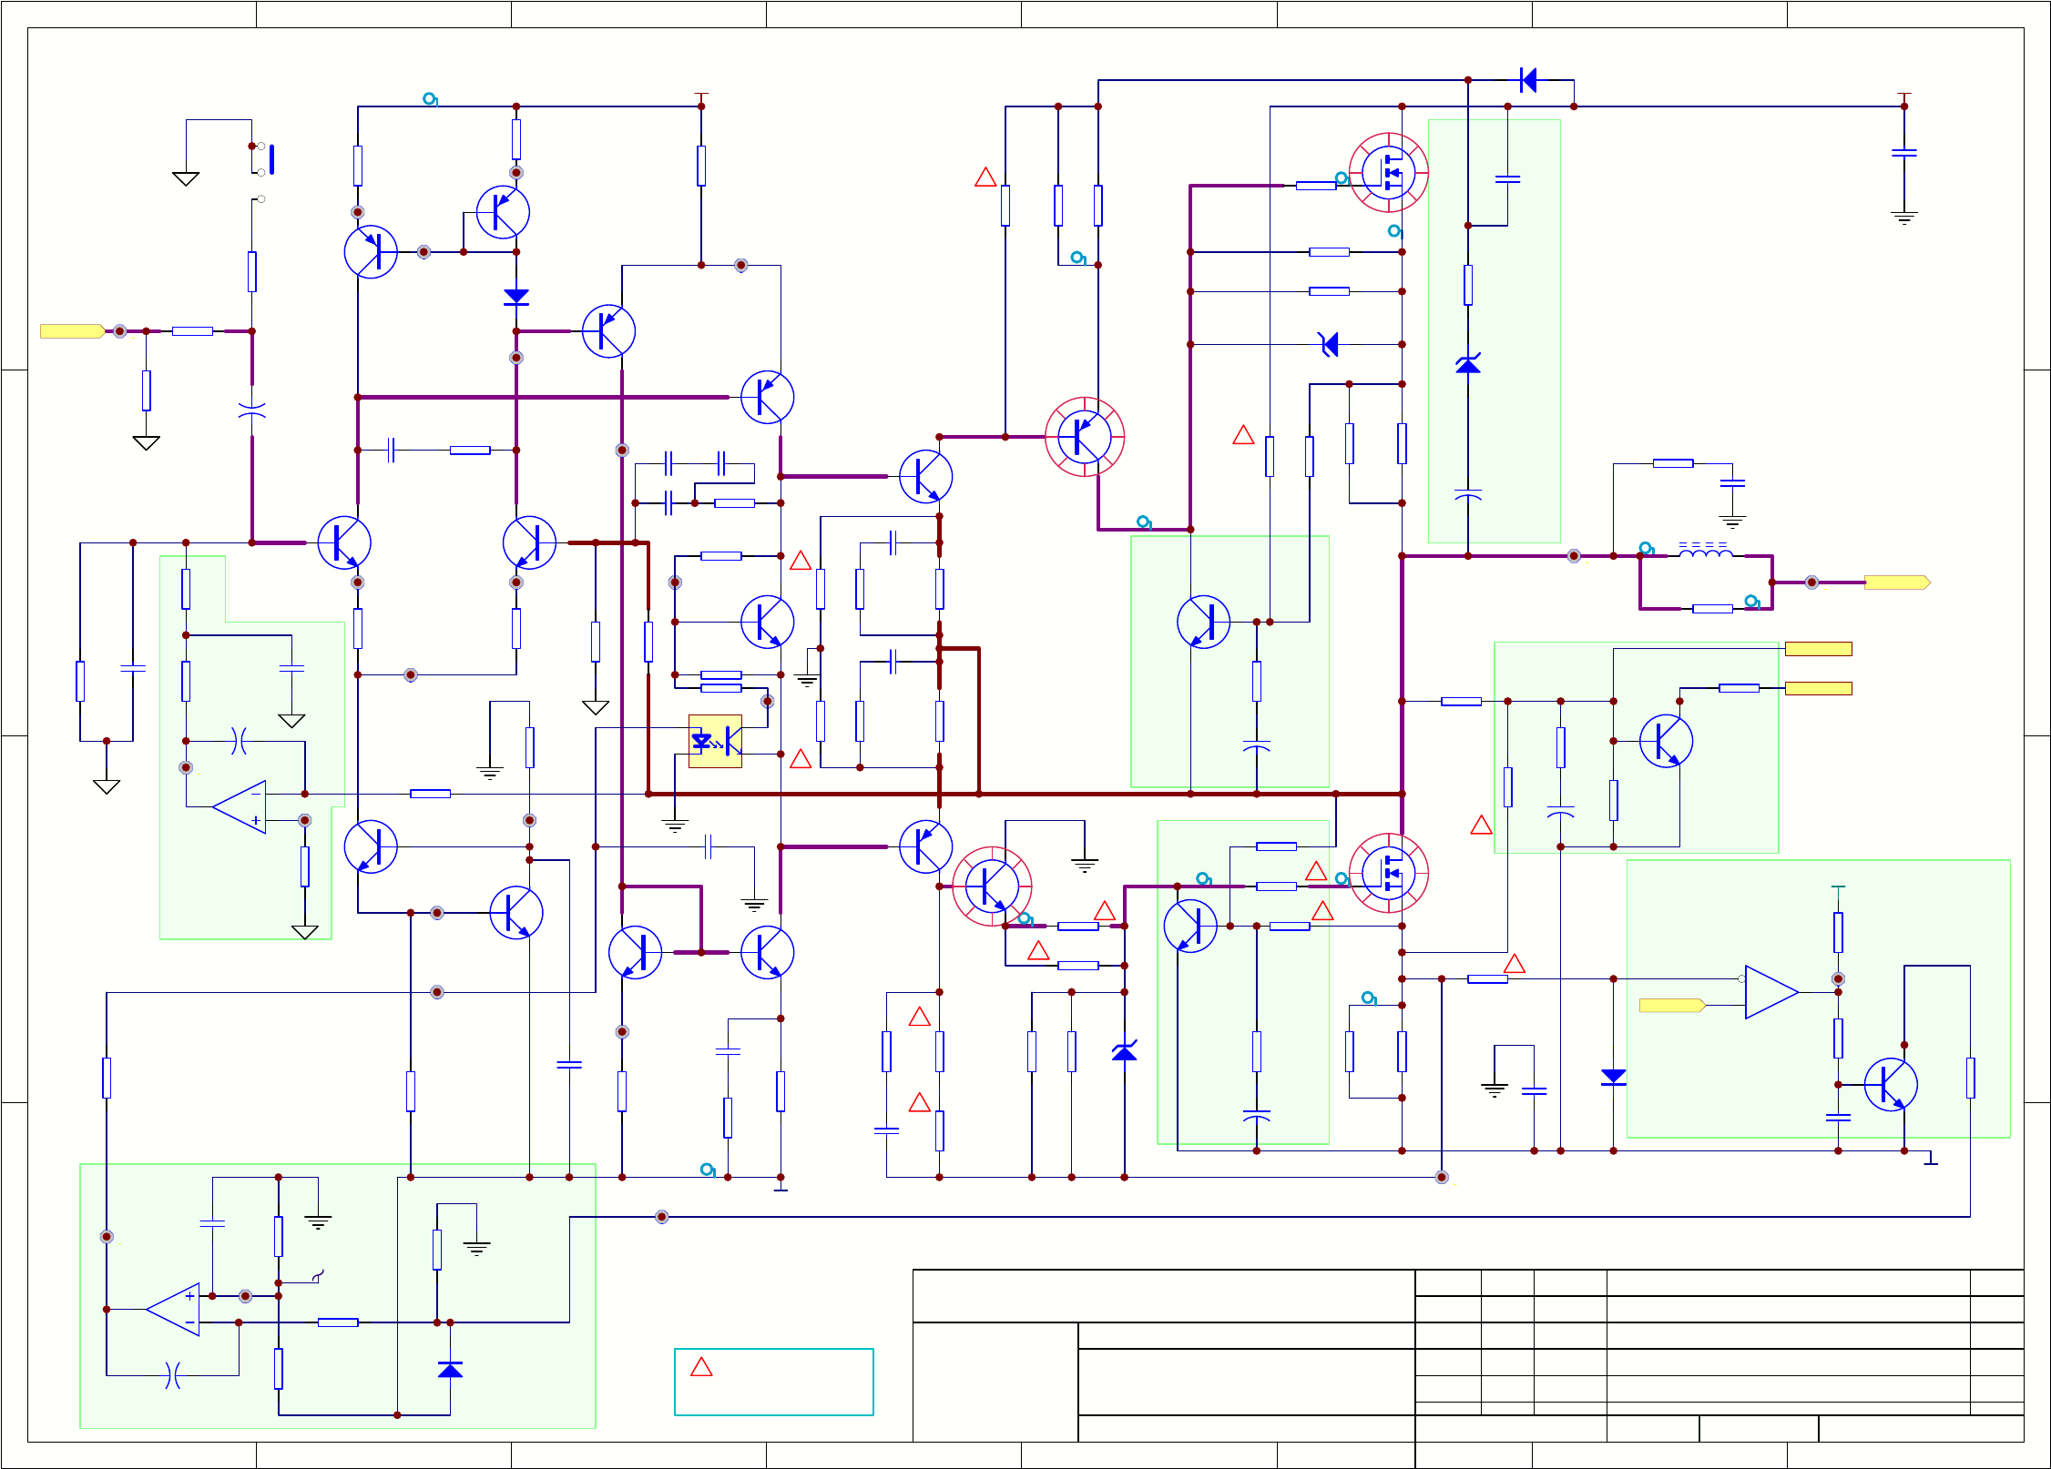2051x1469 pixels.
Task: Select the upper red-circled MOSFET symbol
Action: click(1389, 173)
